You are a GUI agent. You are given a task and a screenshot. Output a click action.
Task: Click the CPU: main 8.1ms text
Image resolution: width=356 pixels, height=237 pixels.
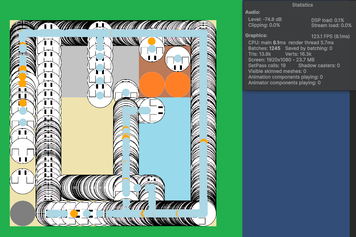click(x=267, y=43)
